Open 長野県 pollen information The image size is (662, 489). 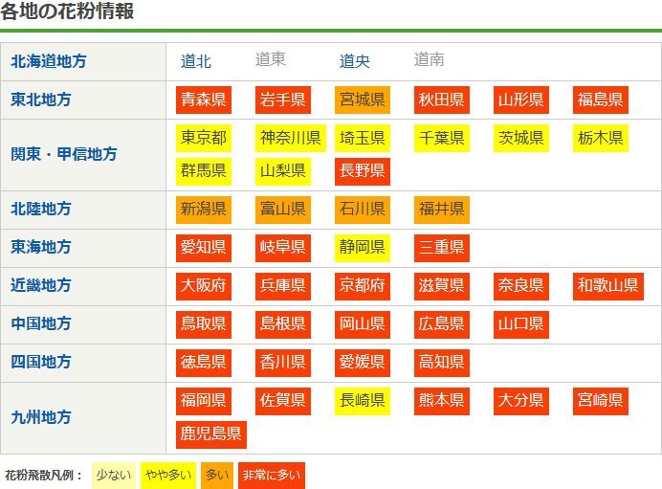(362, 170)
